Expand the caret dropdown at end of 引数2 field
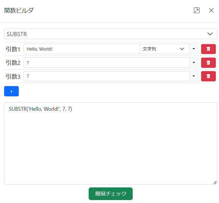219x203 pixels. 194,63
